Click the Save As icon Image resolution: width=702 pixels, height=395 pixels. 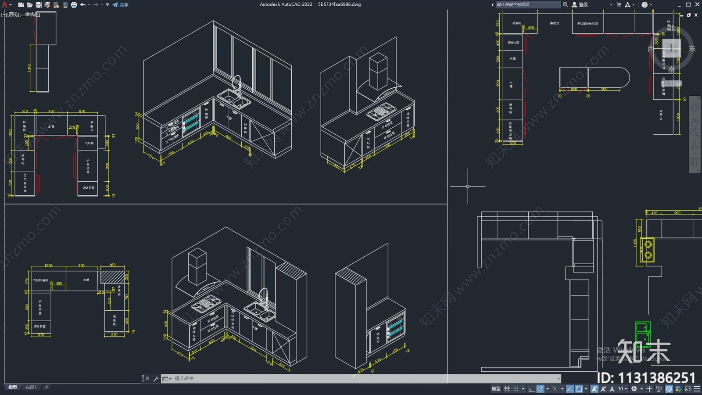47,4
